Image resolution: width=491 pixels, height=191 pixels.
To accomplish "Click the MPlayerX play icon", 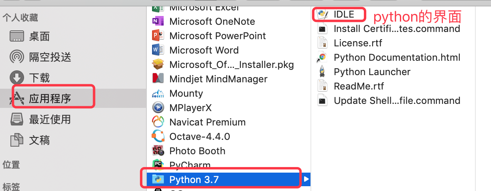I will tap(158, 108).
